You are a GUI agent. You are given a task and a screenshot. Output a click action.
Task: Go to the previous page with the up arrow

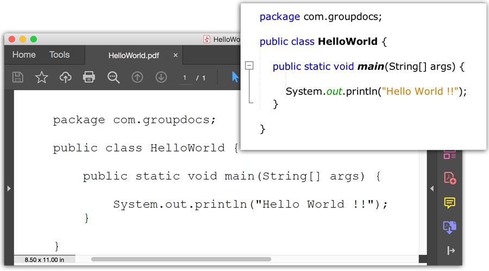[x=137, y=77]
